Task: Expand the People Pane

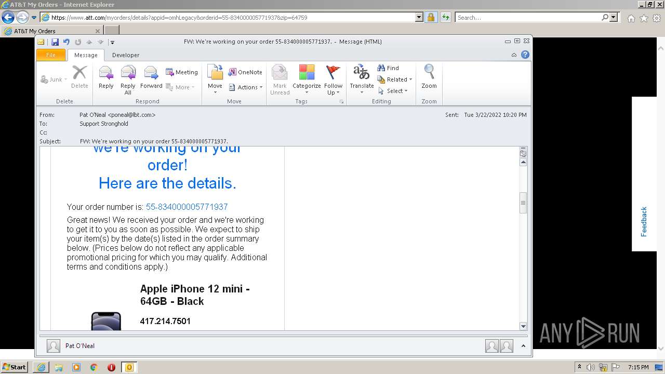Action: point(523,346)
